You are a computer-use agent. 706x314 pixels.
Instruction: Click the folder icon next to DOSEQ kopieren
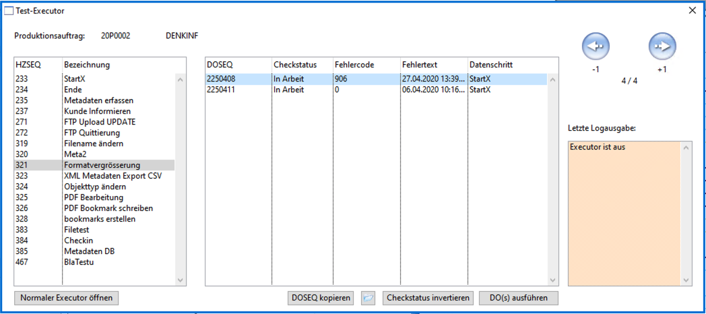368,298
